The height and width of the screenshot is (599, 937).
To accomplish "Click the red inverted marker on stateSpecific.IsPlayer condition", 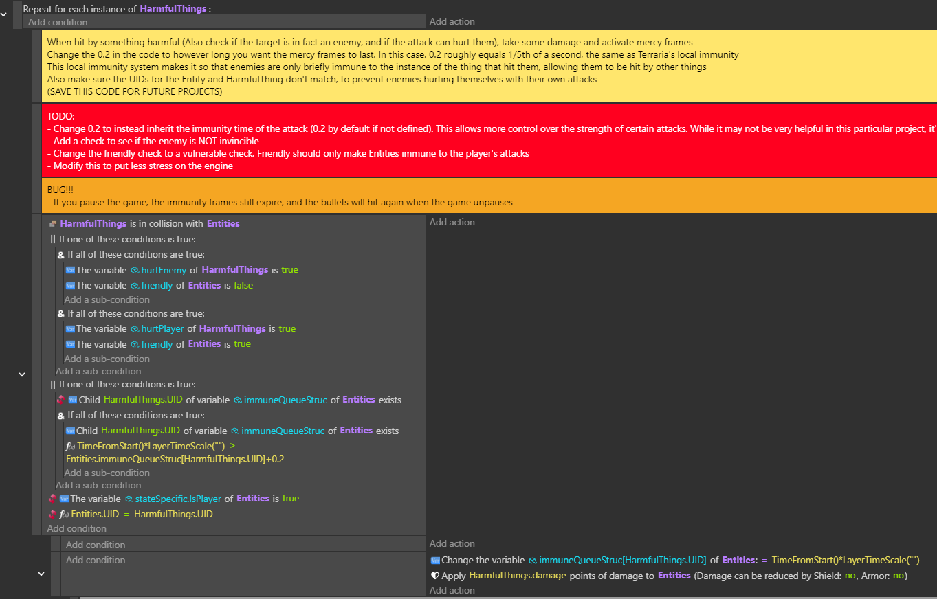I will coord(52,499).
